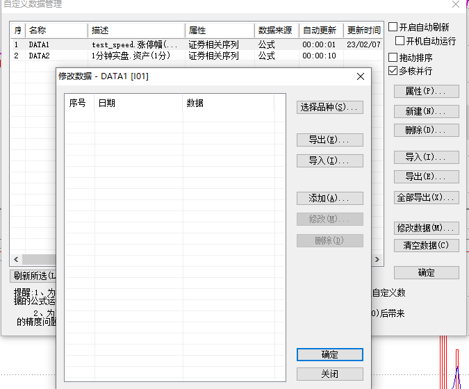Click 序号 column header
The height and width of the screenshot is (389, 469).
click(80, 104)
